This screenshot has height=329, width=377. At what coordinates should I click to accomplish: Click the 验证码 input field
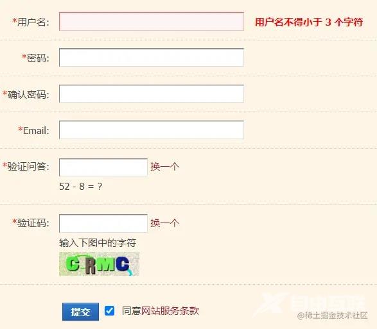click(103, 224)
